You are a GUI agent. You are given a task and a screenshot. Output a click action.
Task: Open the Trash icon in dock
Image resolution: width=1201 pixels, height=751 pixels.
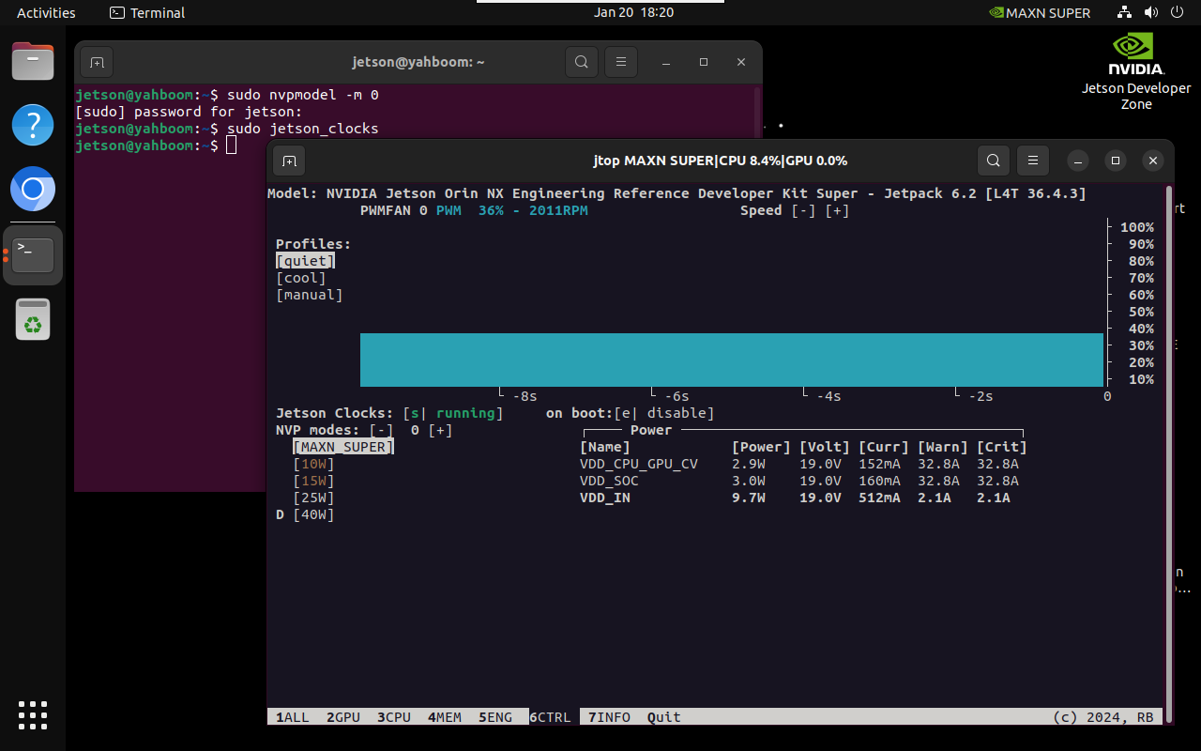33,319
